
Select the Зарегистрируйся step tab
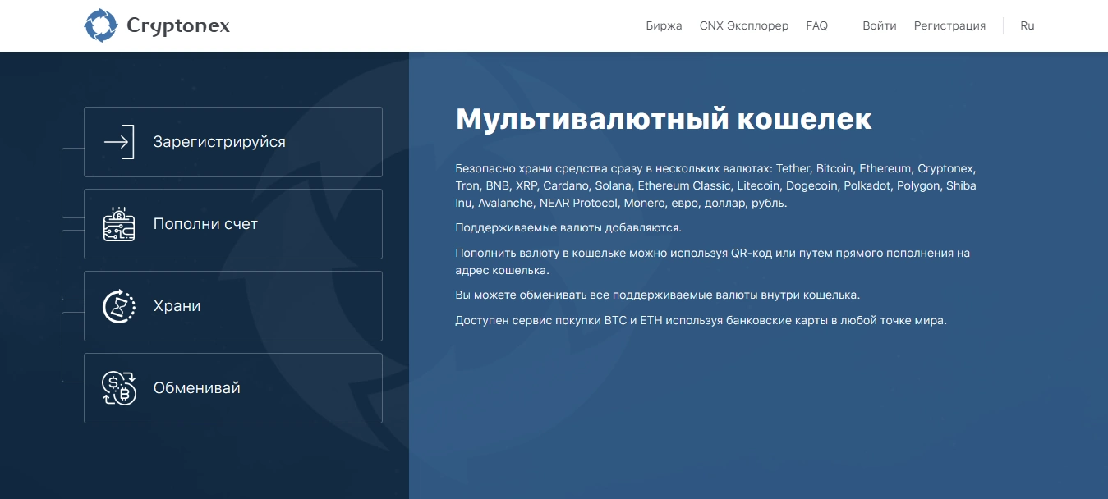[233, 142]
